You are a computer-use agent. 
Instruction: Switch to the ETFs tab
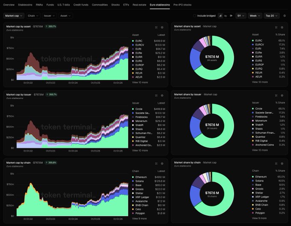tap(126, 5)
